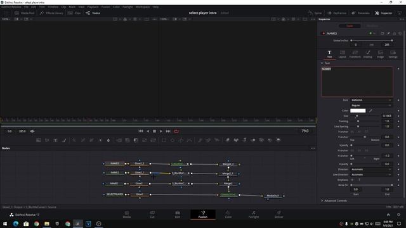Open the Font dropdown showing KARASHA
Screen dimensions: 406x228
(371, 100)
